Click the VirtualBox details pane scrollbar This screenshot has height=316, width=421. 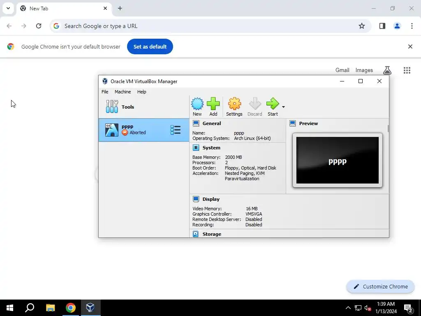(388, 128)
